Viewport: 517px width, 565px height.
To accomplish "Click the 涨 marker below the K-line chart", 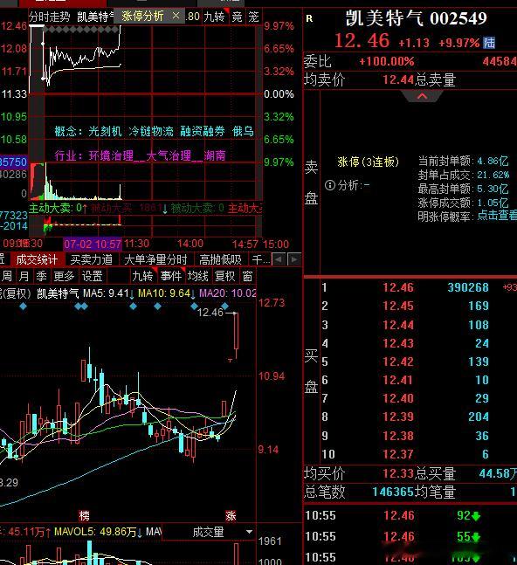I will click(x=231, y=515).
